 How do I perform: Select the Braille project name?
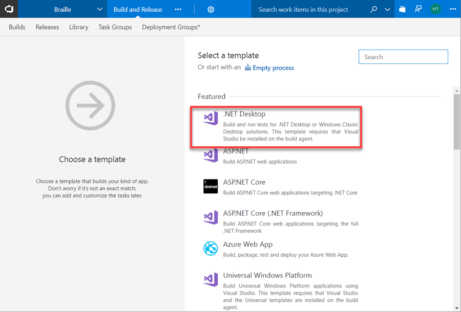tap(62, 9)
